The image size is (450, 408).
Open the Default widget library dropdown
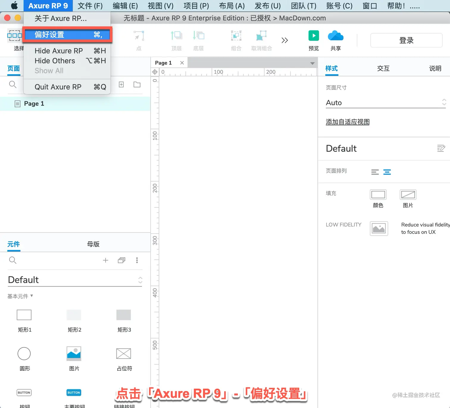point(75,280)
